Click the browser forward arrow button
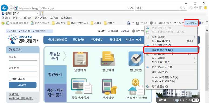This screenshot has width=210, height=103. pos(11,8)
